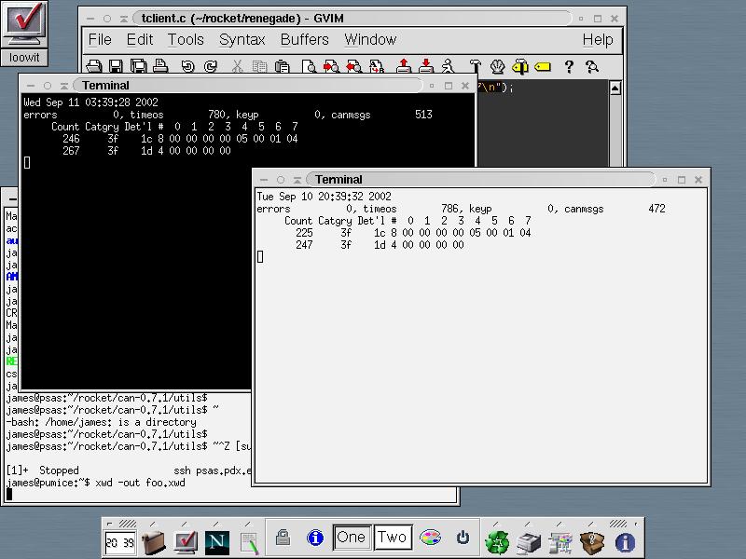Lock the screen with padlock icon
The image size is (746, 559).
(x=283, y=538)
